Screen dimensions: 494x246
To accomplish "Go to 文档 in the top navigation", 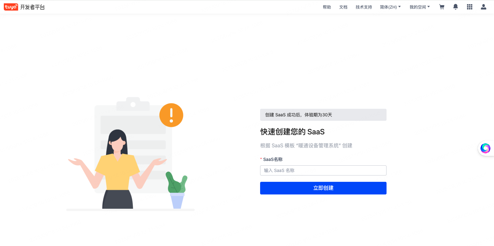I will pyautogui.click(x=343, y=7).
